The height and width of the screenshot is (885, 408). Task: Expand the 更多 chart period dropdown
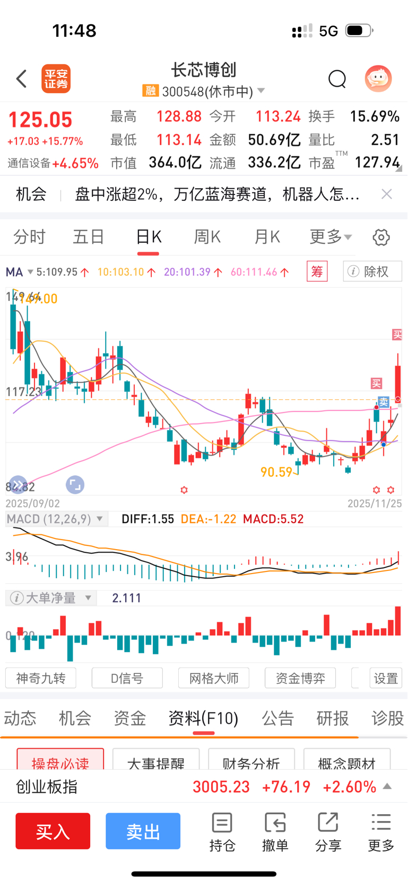(x=331, y=237)
